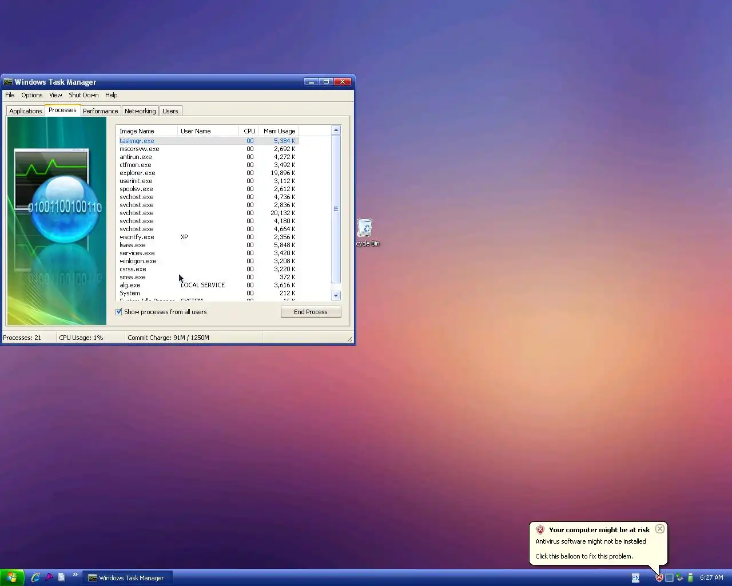Select the ctfmon.exe process
This screenshot has height=586, width=732.
(208, 165)
